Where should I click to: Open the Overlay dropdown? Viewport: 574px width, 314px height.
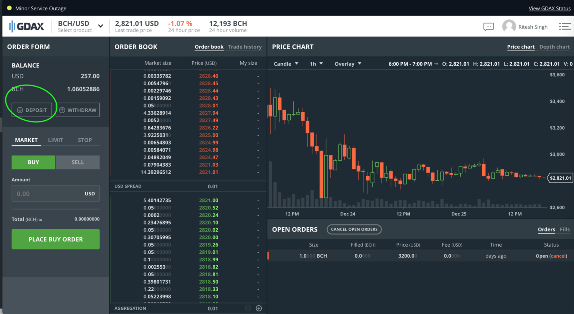click(348, 64)
